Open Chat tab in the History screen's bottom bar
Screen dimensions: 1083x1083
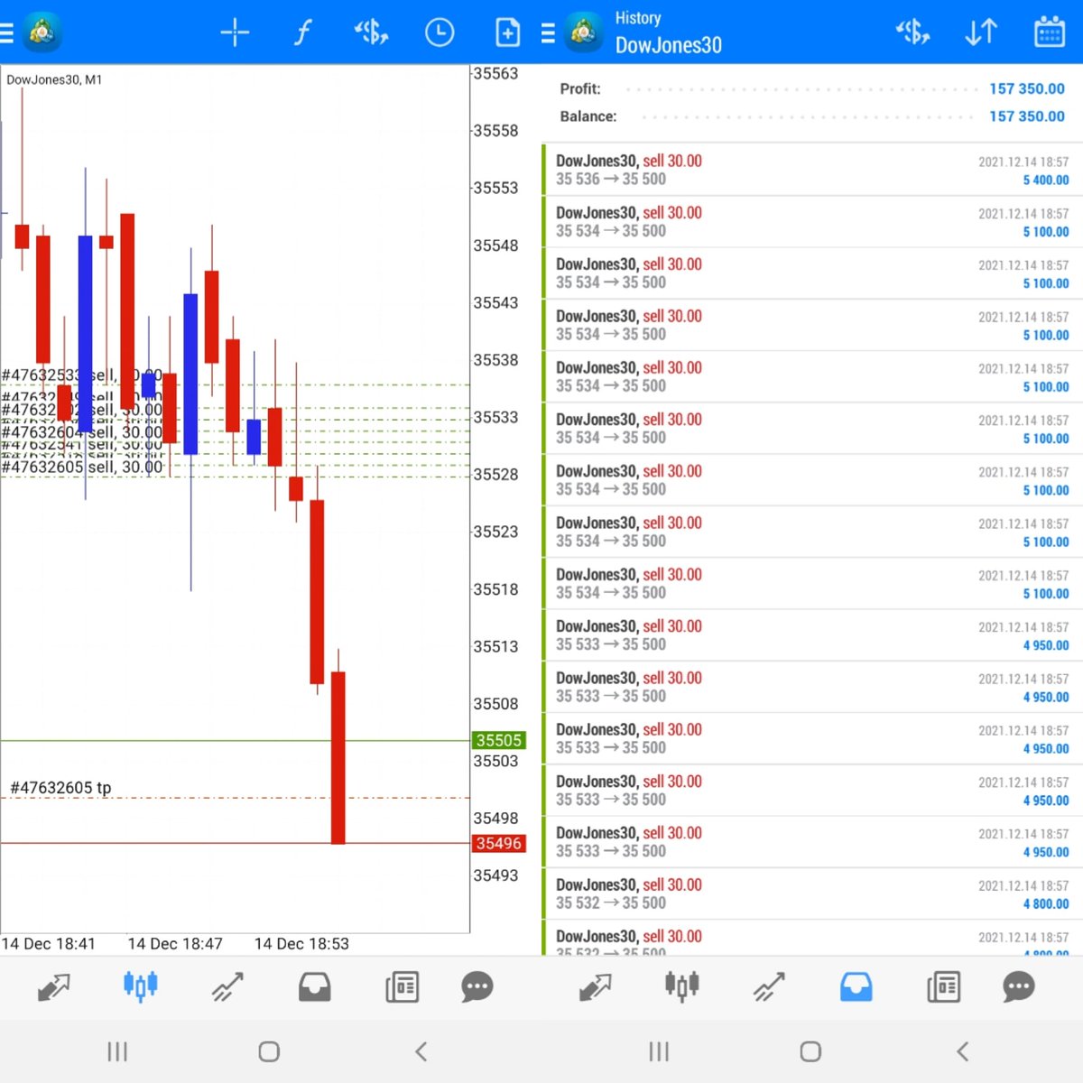pos(1018,987)
